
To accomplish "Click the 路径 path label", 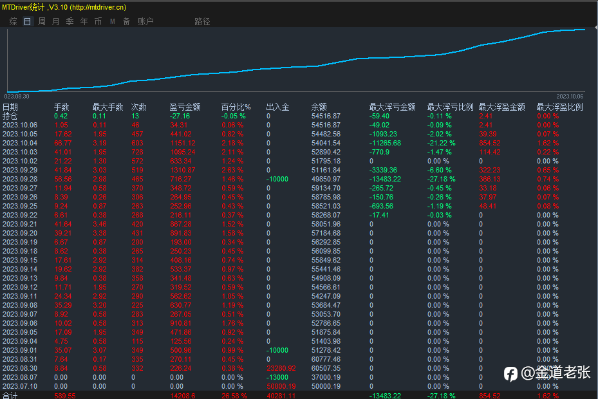I will click(202, 21).
